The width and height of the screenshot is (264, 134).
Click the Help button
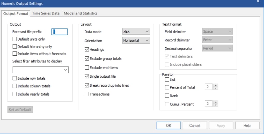tap(247, 125)
